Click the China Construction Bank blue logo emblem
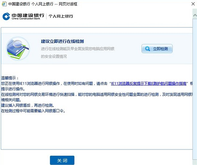Screen dimensions: 197x165 pyautogui.click(x=6, y=16)
